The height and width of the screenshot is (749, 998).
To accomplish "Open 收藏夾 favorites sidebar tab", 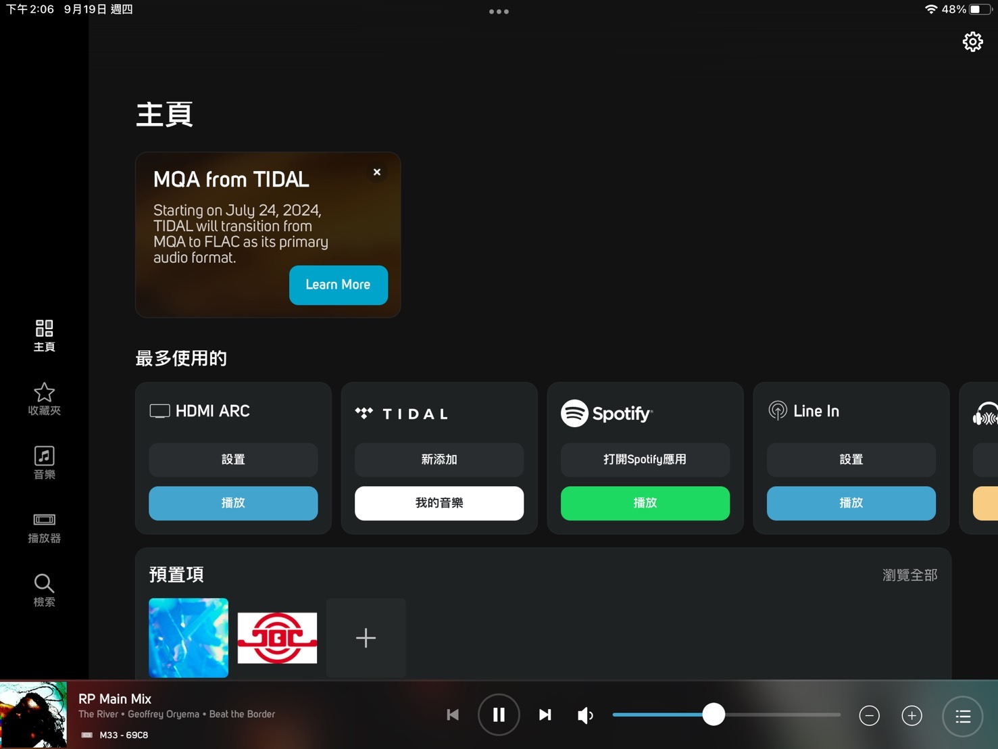I will tap(45, 400).
